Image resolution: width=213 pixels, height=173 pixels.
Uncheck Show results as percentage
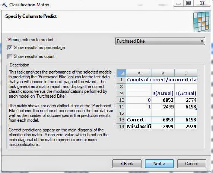(10, 48)
